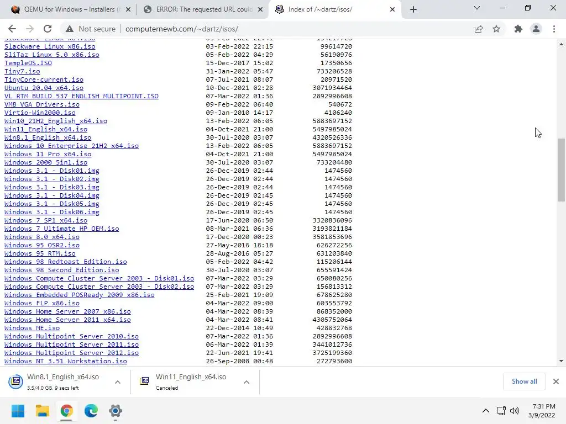The image size is (566, 424).
Task: Open VM8_VGA_Drivers.iso link
Action: tap(42, 104)
